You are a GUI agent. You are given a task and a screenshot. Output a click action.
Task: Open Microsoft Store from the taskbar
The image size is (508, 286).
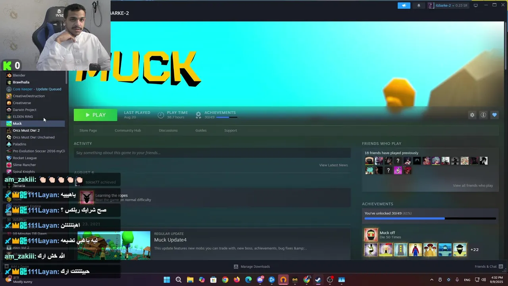coord(214,280)
